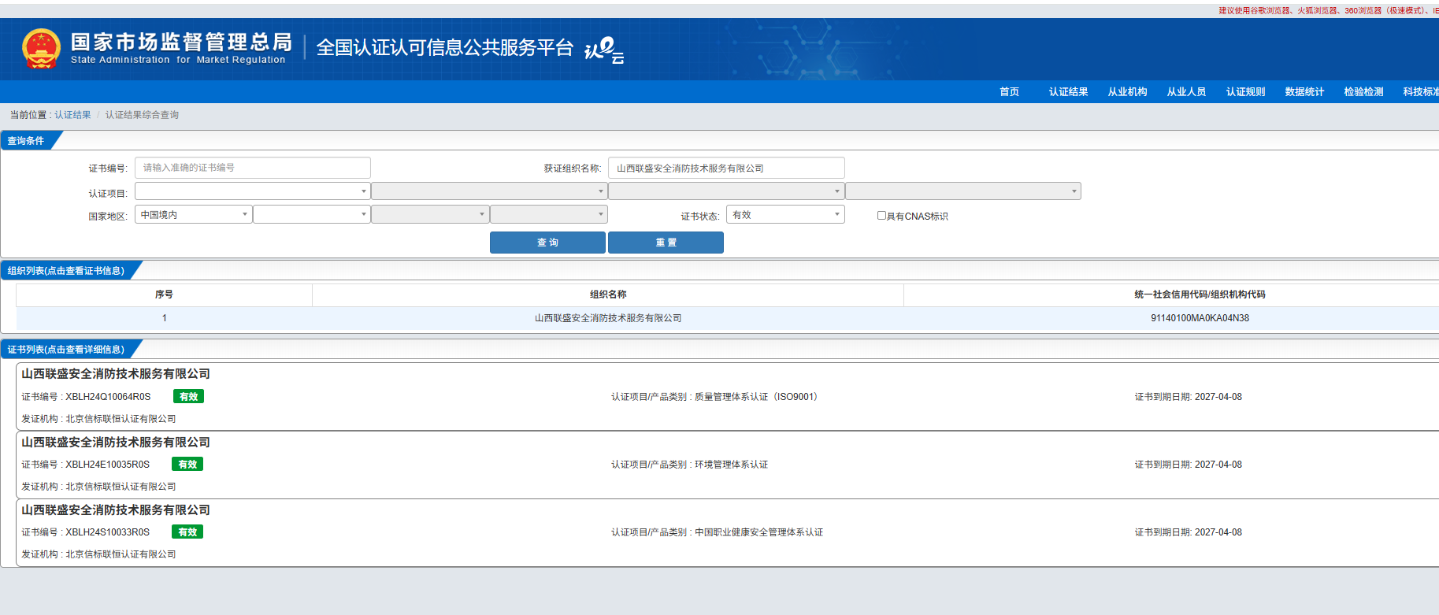Click the 证书编号 input field

[252, 168]
